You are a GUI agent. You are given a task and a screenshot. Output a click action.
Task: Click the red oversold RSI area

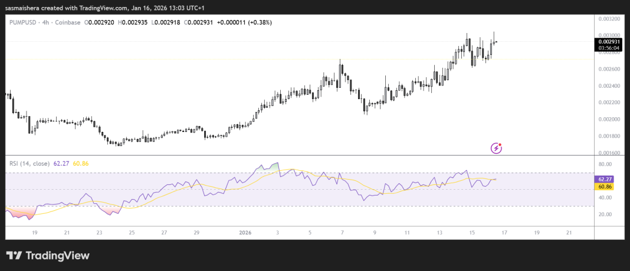[18, 212]
